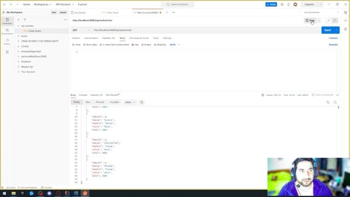
Task: Switch to the Params tab
Action: [76, 38]
